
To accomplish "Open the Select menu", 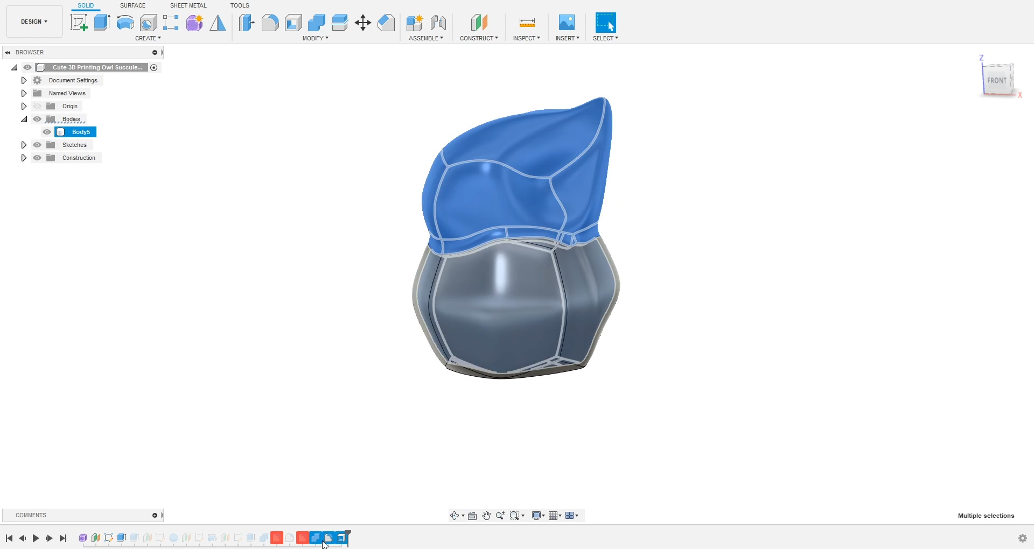I will (605, 38).
